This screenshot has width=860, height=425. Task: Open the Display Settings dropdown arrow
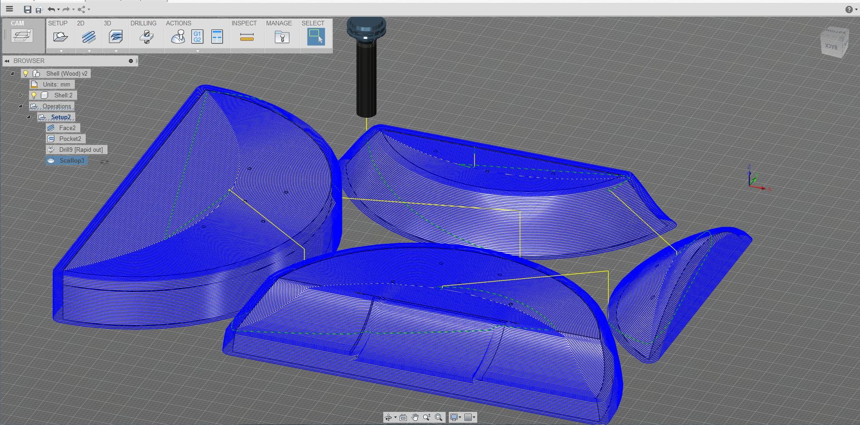click(460, 418)
